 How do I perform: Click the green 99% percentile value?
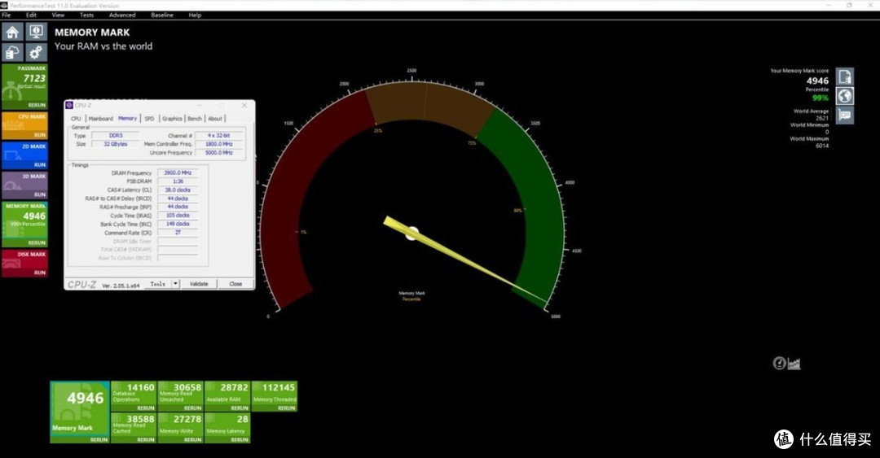[x=820, y=98]
